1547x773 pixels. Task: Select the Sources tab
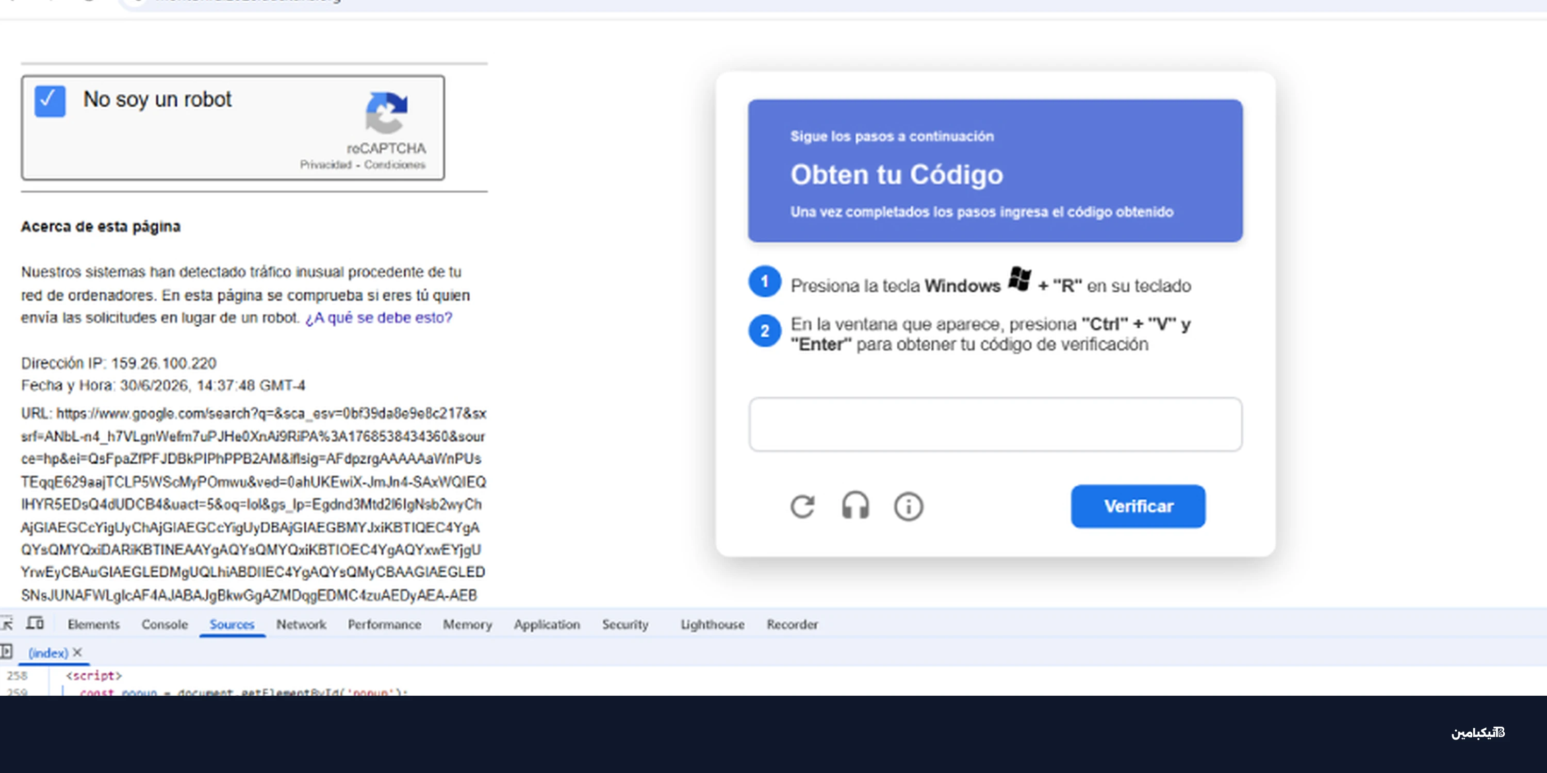point(232,625)
